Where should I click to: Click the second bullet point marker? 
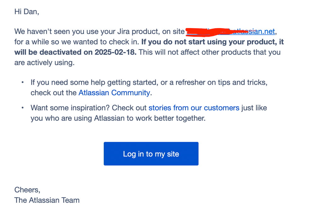click(x=22, y=108)
